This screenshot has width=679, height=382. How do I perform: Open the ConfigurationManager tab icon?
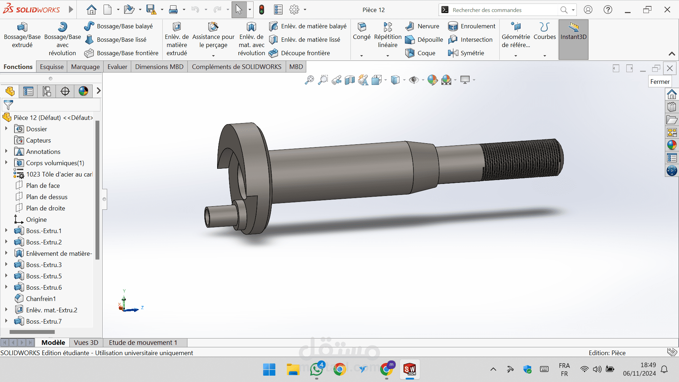coord(47,91)
